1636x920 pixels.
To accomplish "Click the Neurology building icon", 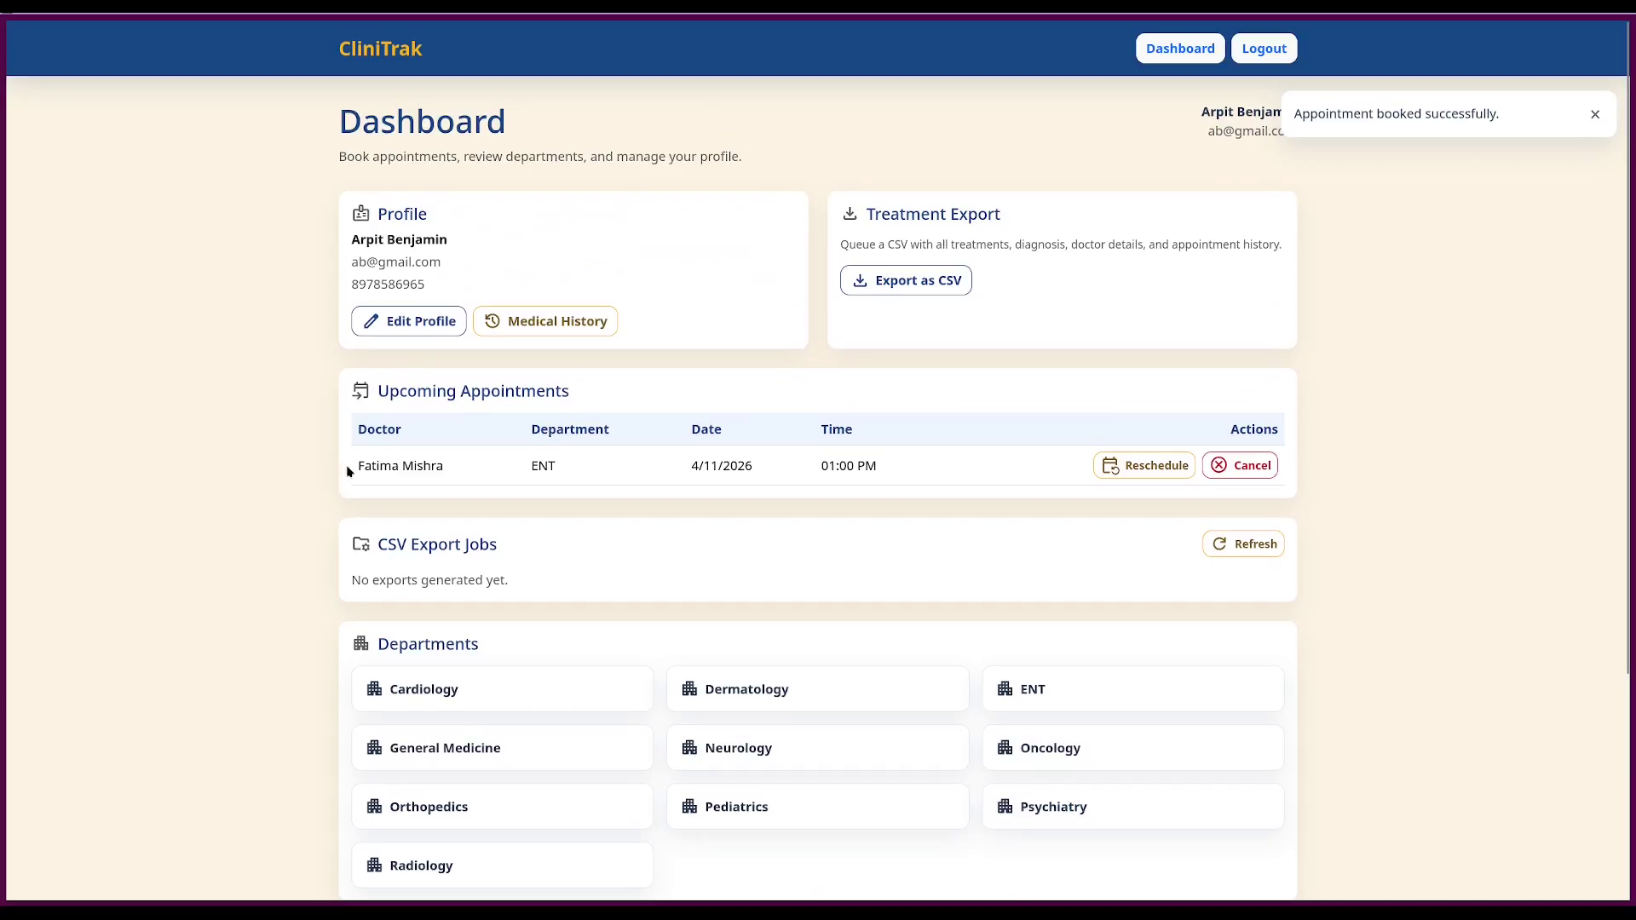I will click(689, 748).
